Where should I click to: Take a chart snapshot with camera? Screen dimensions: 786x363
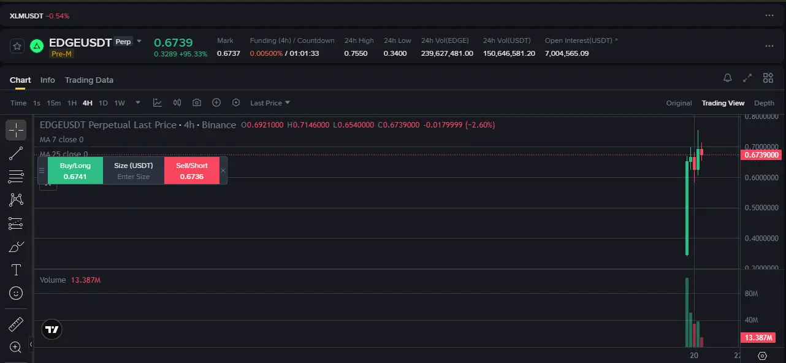pyautogui.click(x=197, y=102)
